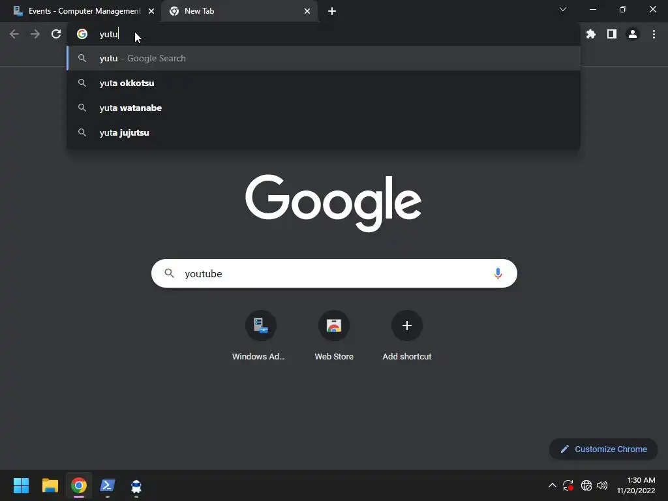Click the Customize Chrome button
The height and width of the screenshot is (501, 668).
click(x=603, y=449)
